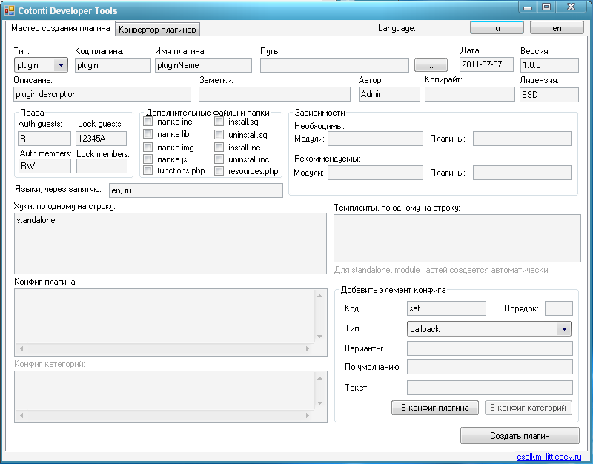
Task: Click the Копирайт field
Action: point(470,94)
